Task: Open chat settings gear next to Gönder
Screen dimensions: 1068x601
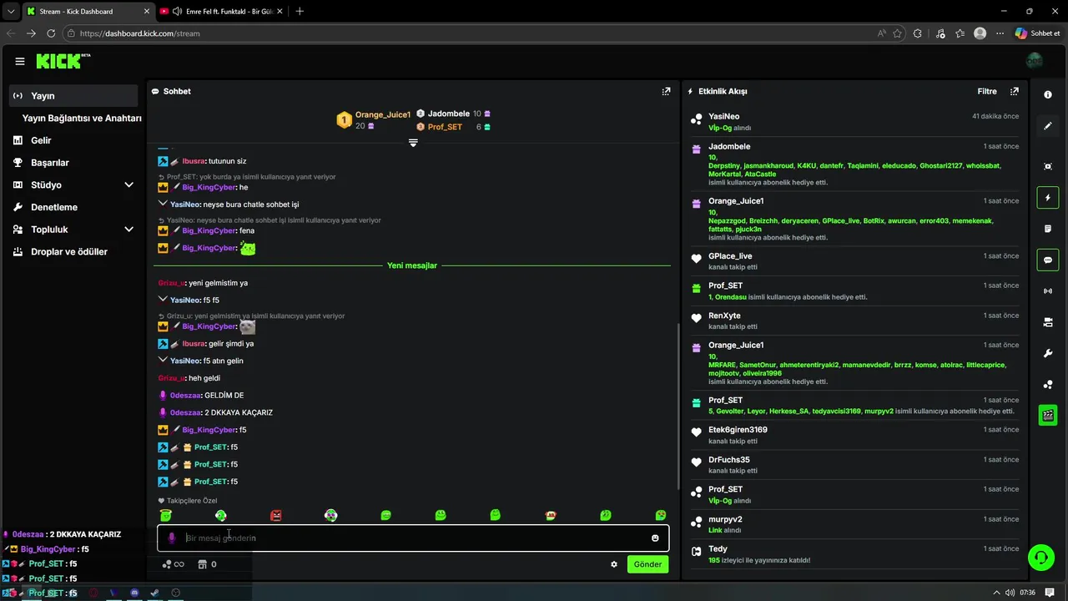Action: [x=614, y=564]
